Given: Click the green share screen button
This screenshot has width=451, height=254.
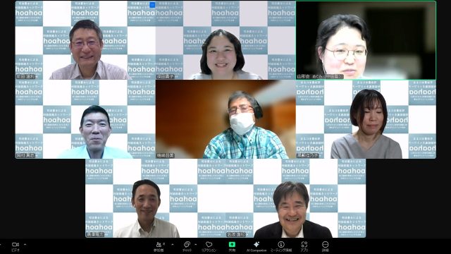Looking at the screenshot, I should (232, 246).
